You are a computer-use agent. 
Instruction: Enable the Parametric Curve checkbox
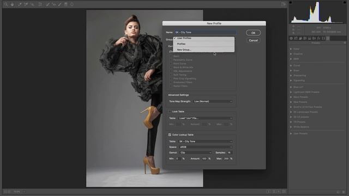click(x=171, y=60)
